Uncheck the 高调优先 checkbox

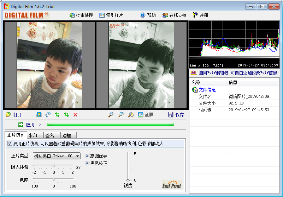[x=87, y=156]
